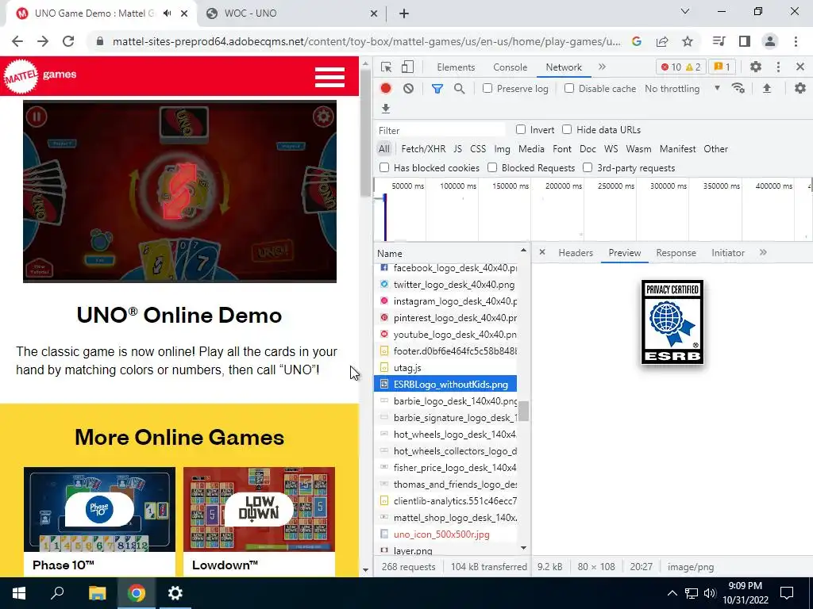Select the inspect element picker icon

386,67
